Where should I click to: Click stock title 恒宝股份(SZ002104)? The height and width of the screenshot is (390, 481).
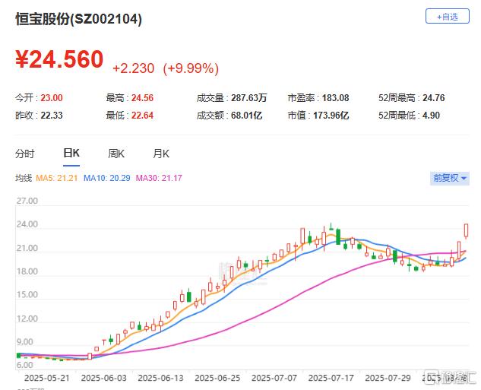[79, 19]
